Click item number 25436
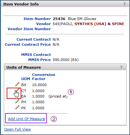This screenshot has height=135, width=130. click(x=59, y=19)
